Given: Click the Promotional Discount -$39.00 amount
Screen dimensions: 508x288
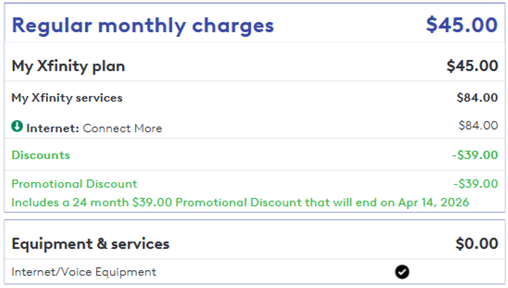Looking at the screenshot, I should 476,184.
